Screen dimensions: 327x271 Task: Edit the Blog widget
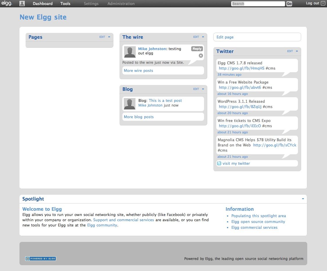tap(196, 89)
